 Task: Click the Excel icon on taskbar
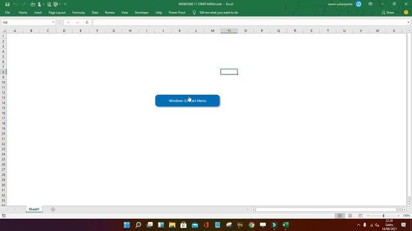pyautogui.click(x=286, y=225)
